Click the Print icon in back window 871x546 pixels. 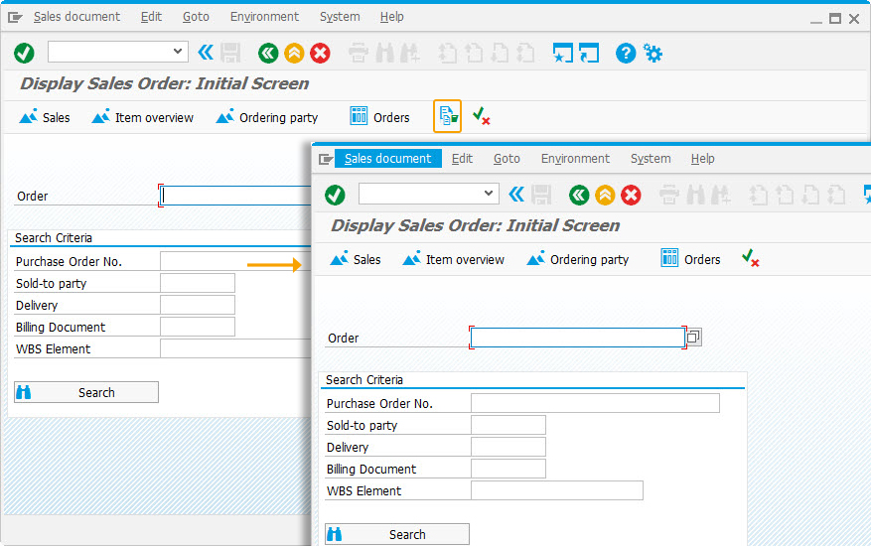[x=359, y=54]
